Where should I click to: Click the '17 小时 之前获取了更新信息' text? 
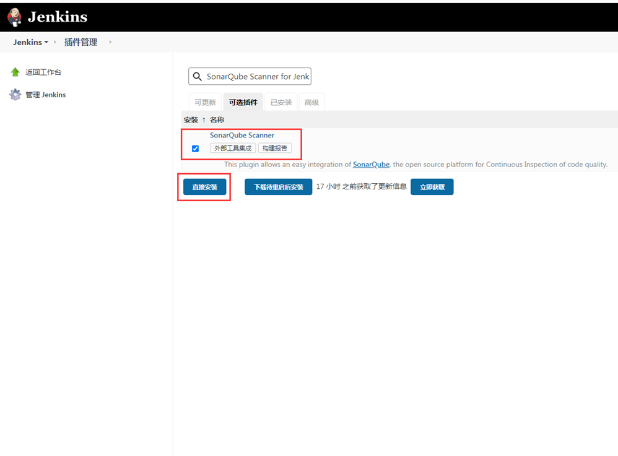pyautogui.click(x=362, y=186)
